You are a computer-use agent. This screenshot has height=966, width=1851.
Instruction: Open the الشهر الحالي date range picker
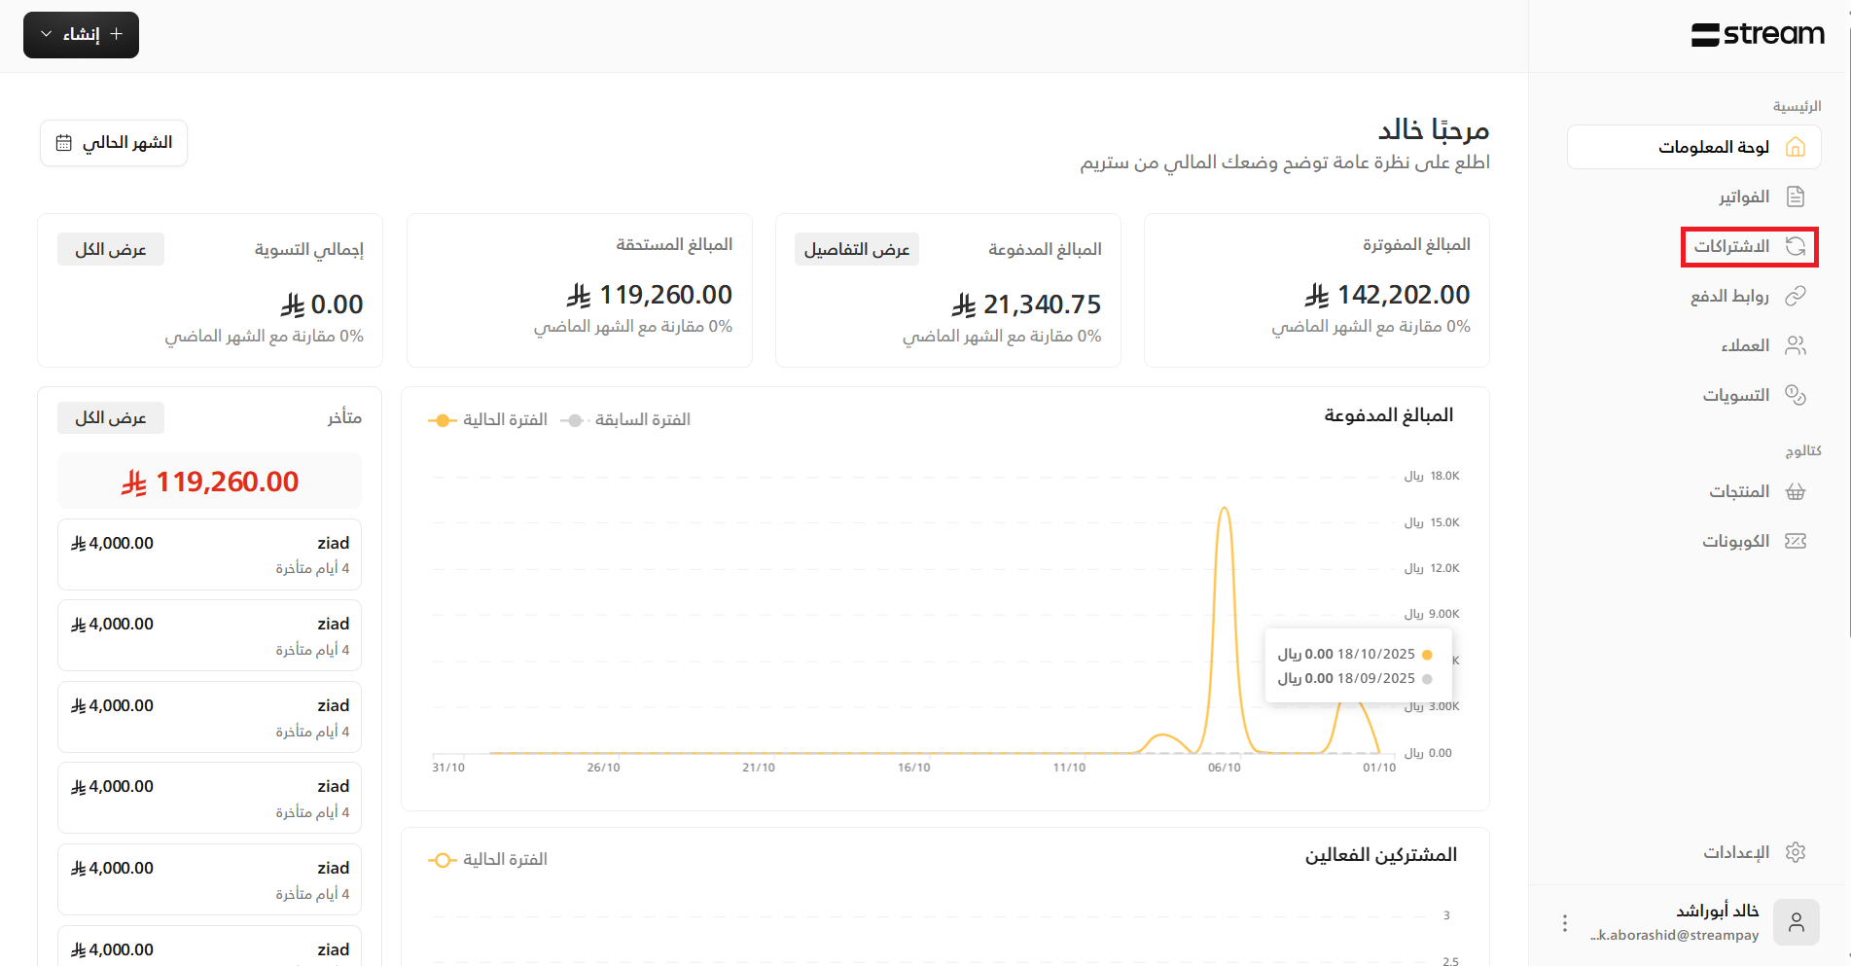point(114,143)
